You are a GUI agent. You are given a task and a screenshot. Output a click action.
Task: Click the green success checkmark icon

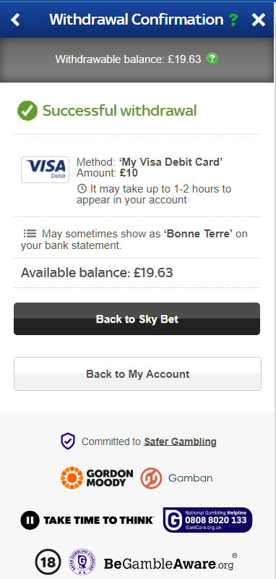pyautogui.click(x=27, y=111)
